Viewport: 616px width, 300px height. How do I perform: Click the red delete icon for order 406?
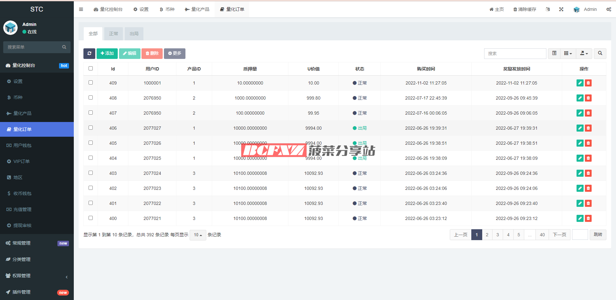(x=588, y=128)
